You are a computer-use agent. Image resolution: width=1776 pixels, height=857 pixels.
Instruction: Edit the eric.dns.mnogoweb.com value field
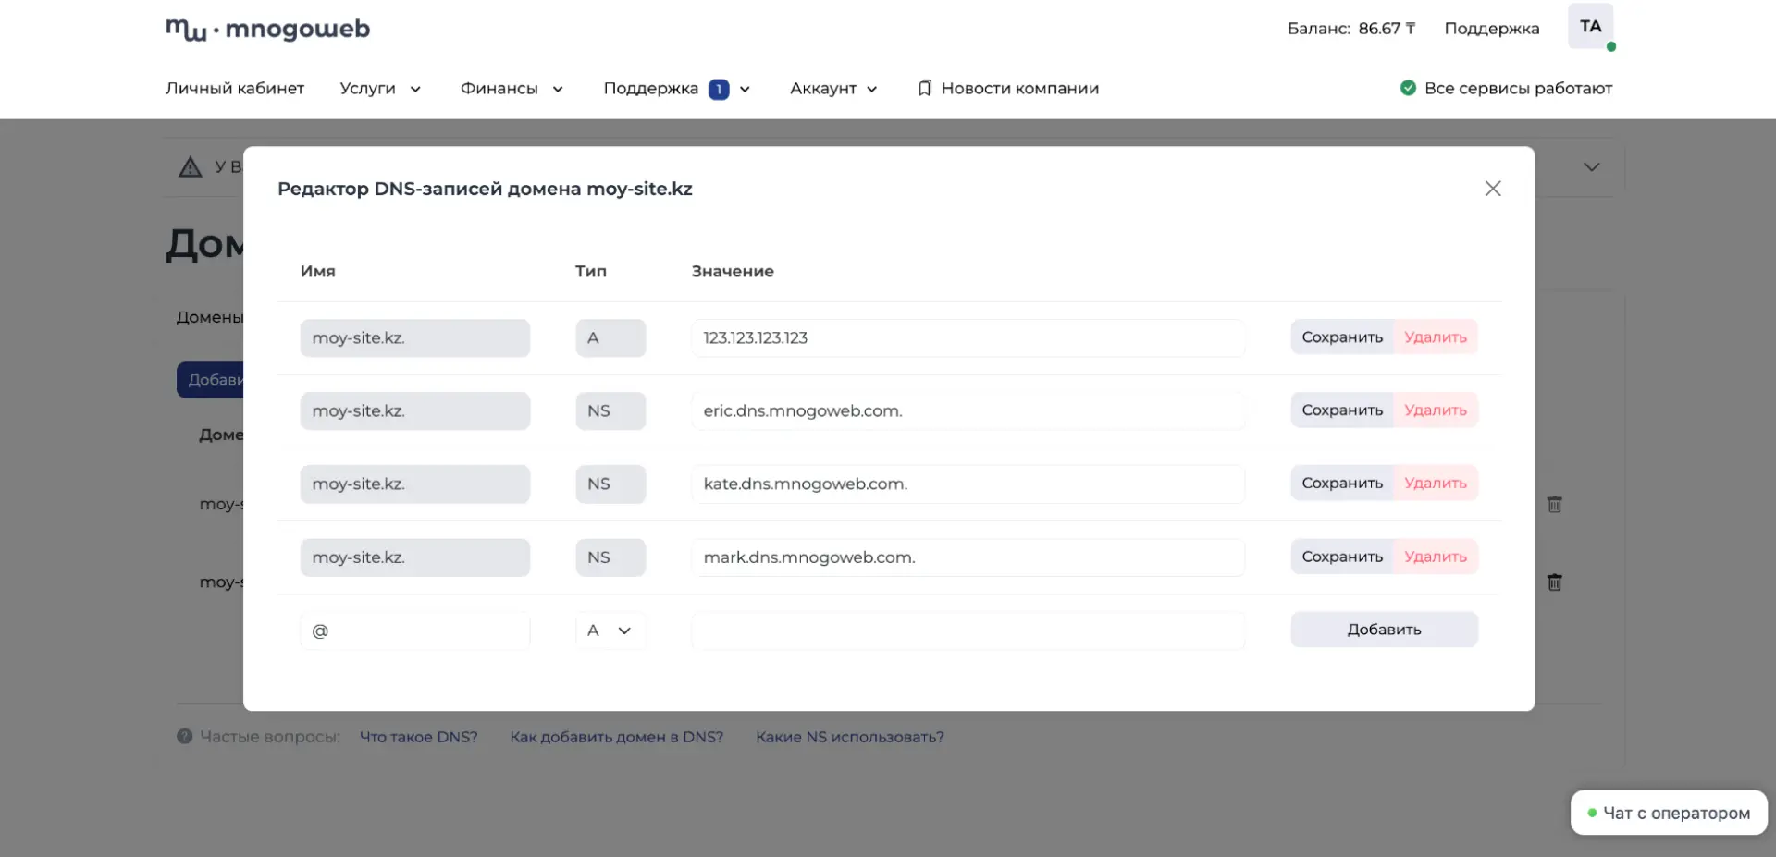coord(968,411)
